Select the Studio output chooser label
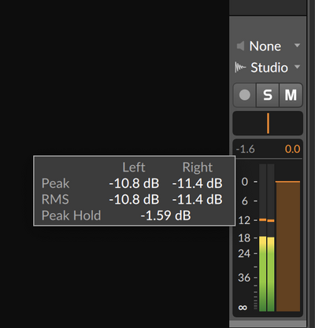The width and height of the screenshot is (315, 328). (269, 68)
